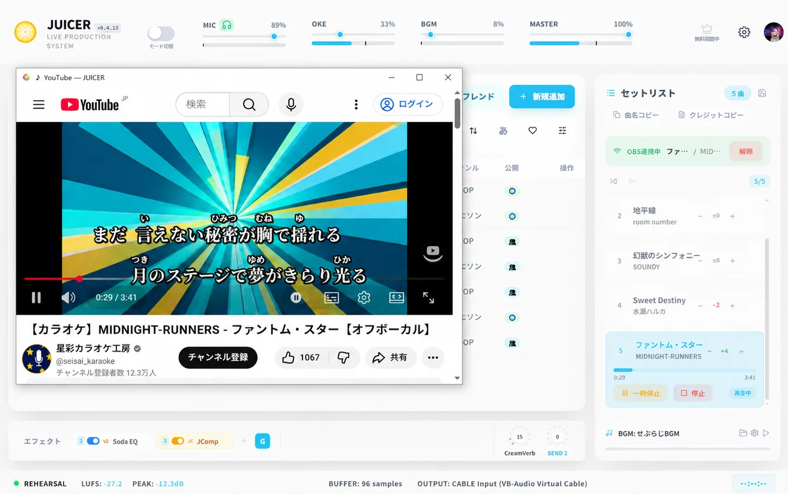Viewport: 788px width, 494px height.
Task: Open the YouTube three-dot settings menu
Action: [x=356, y=104]
